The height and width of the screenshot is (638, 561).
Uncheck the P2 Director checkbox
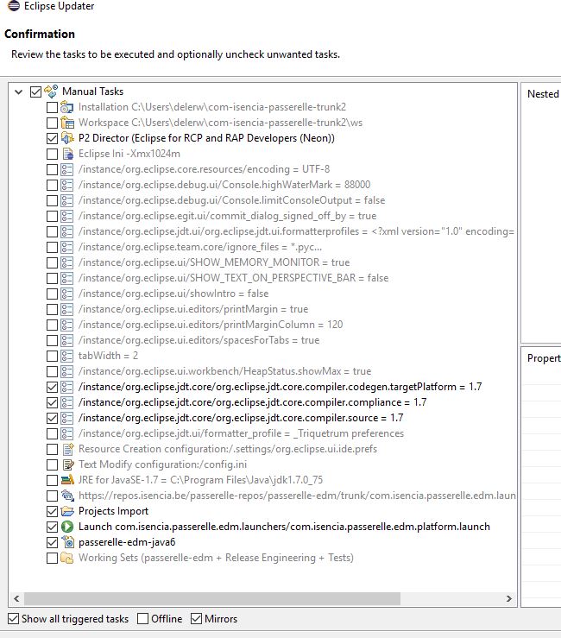(x=52, y=139)
